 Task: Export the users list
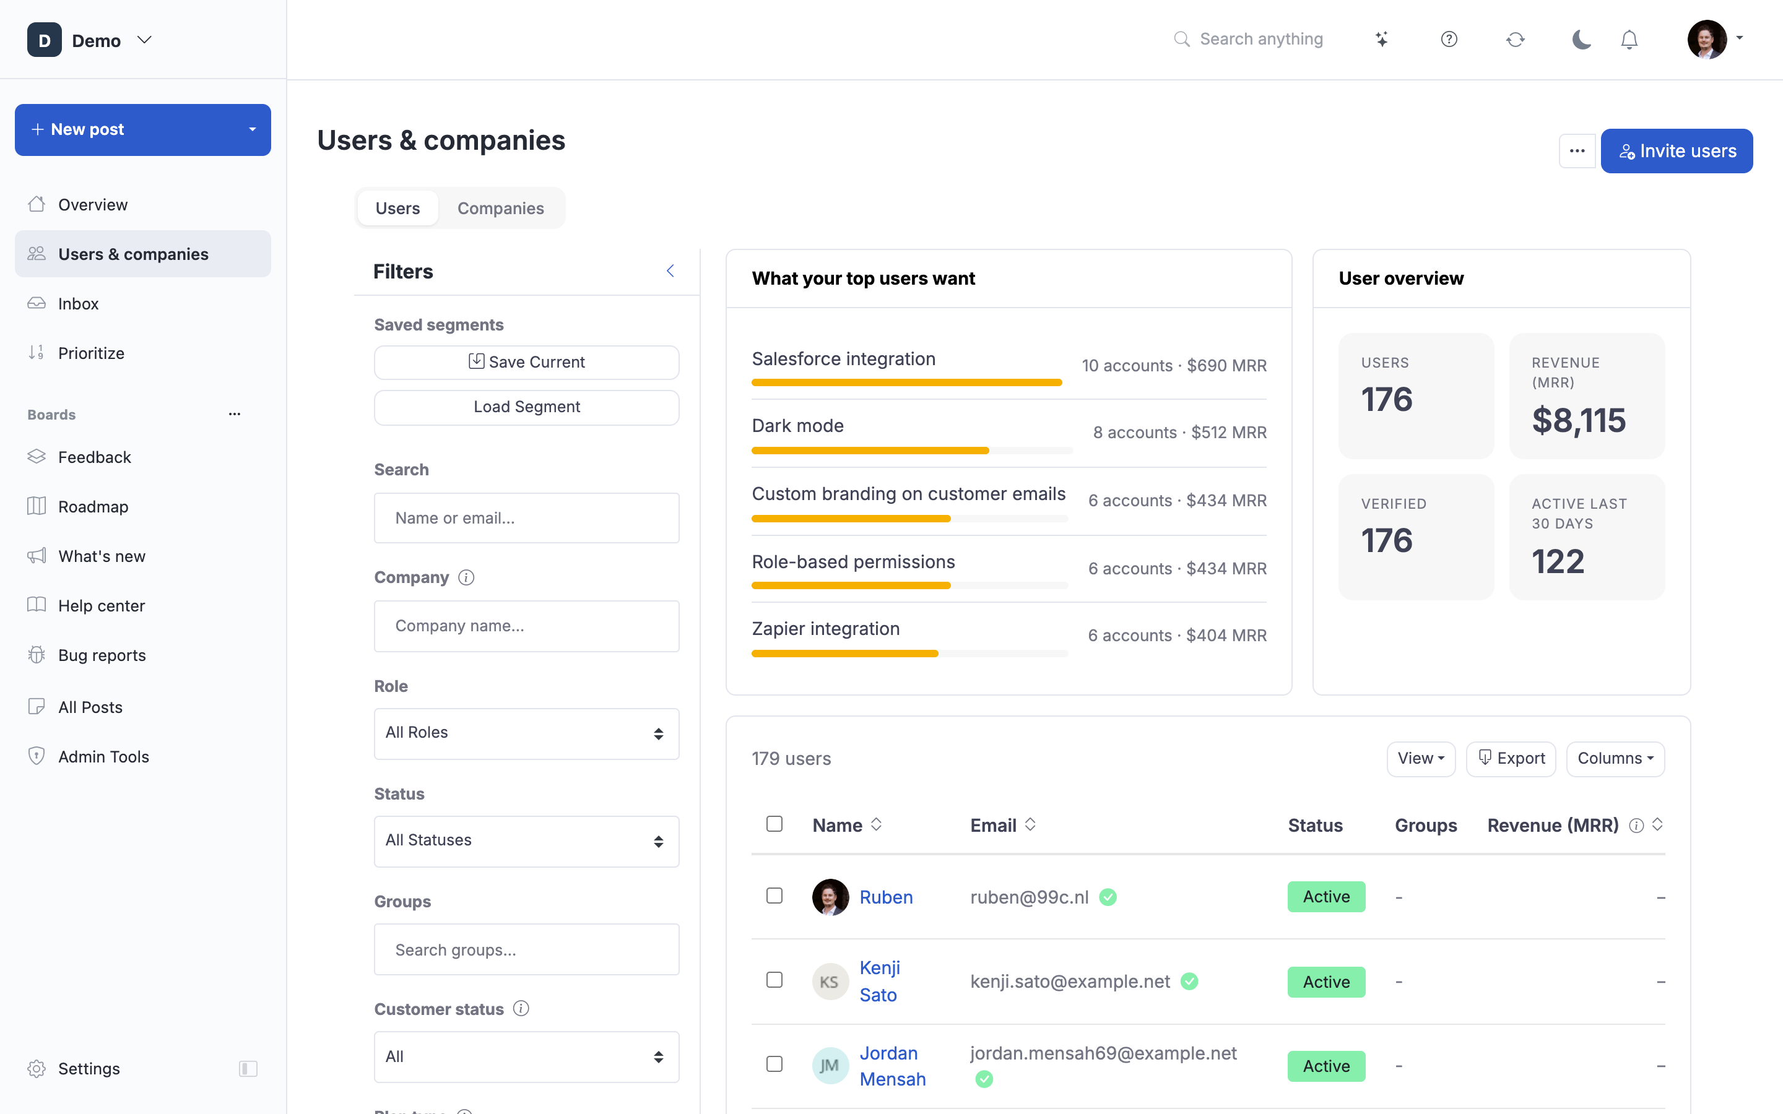(1511, 758)
